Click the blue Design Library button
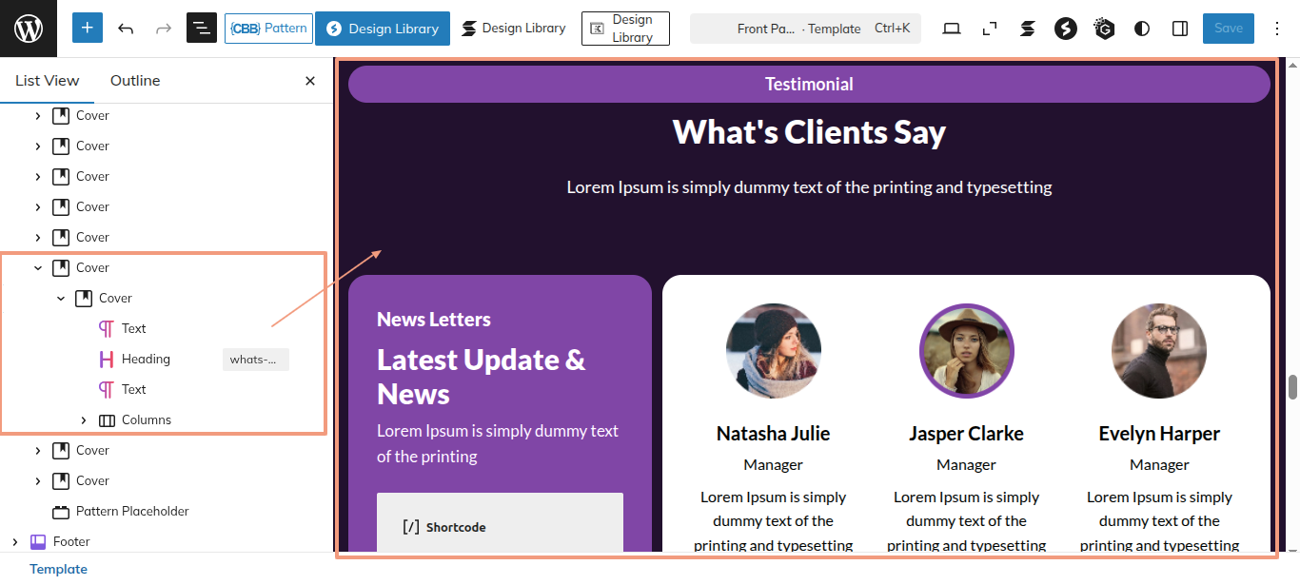 (x=383, y=29)
